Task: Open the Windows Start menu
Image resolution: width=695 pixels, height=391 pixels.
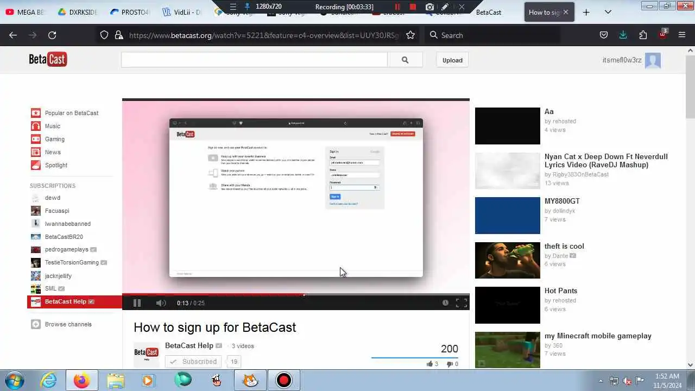Action: coord(14,380)
